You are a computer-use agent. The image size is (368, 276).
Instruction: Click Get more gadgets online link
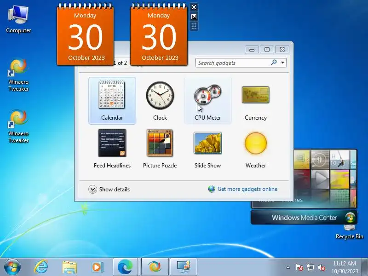247,189
